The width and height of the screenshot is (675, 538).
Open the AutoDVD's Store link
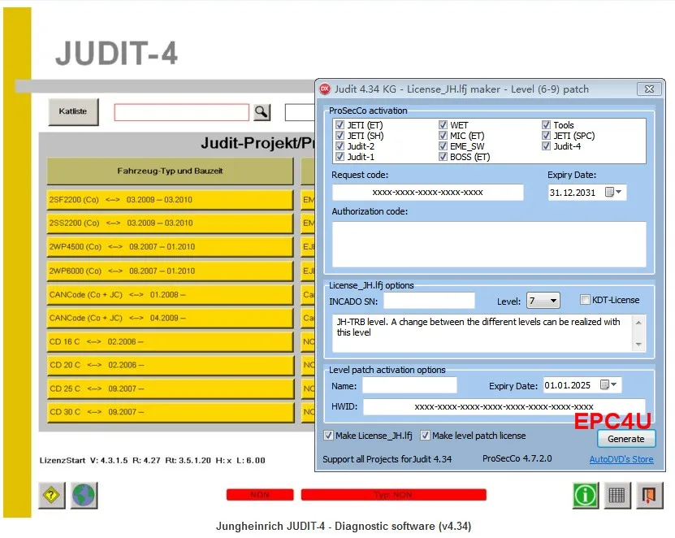coord(621,459)
